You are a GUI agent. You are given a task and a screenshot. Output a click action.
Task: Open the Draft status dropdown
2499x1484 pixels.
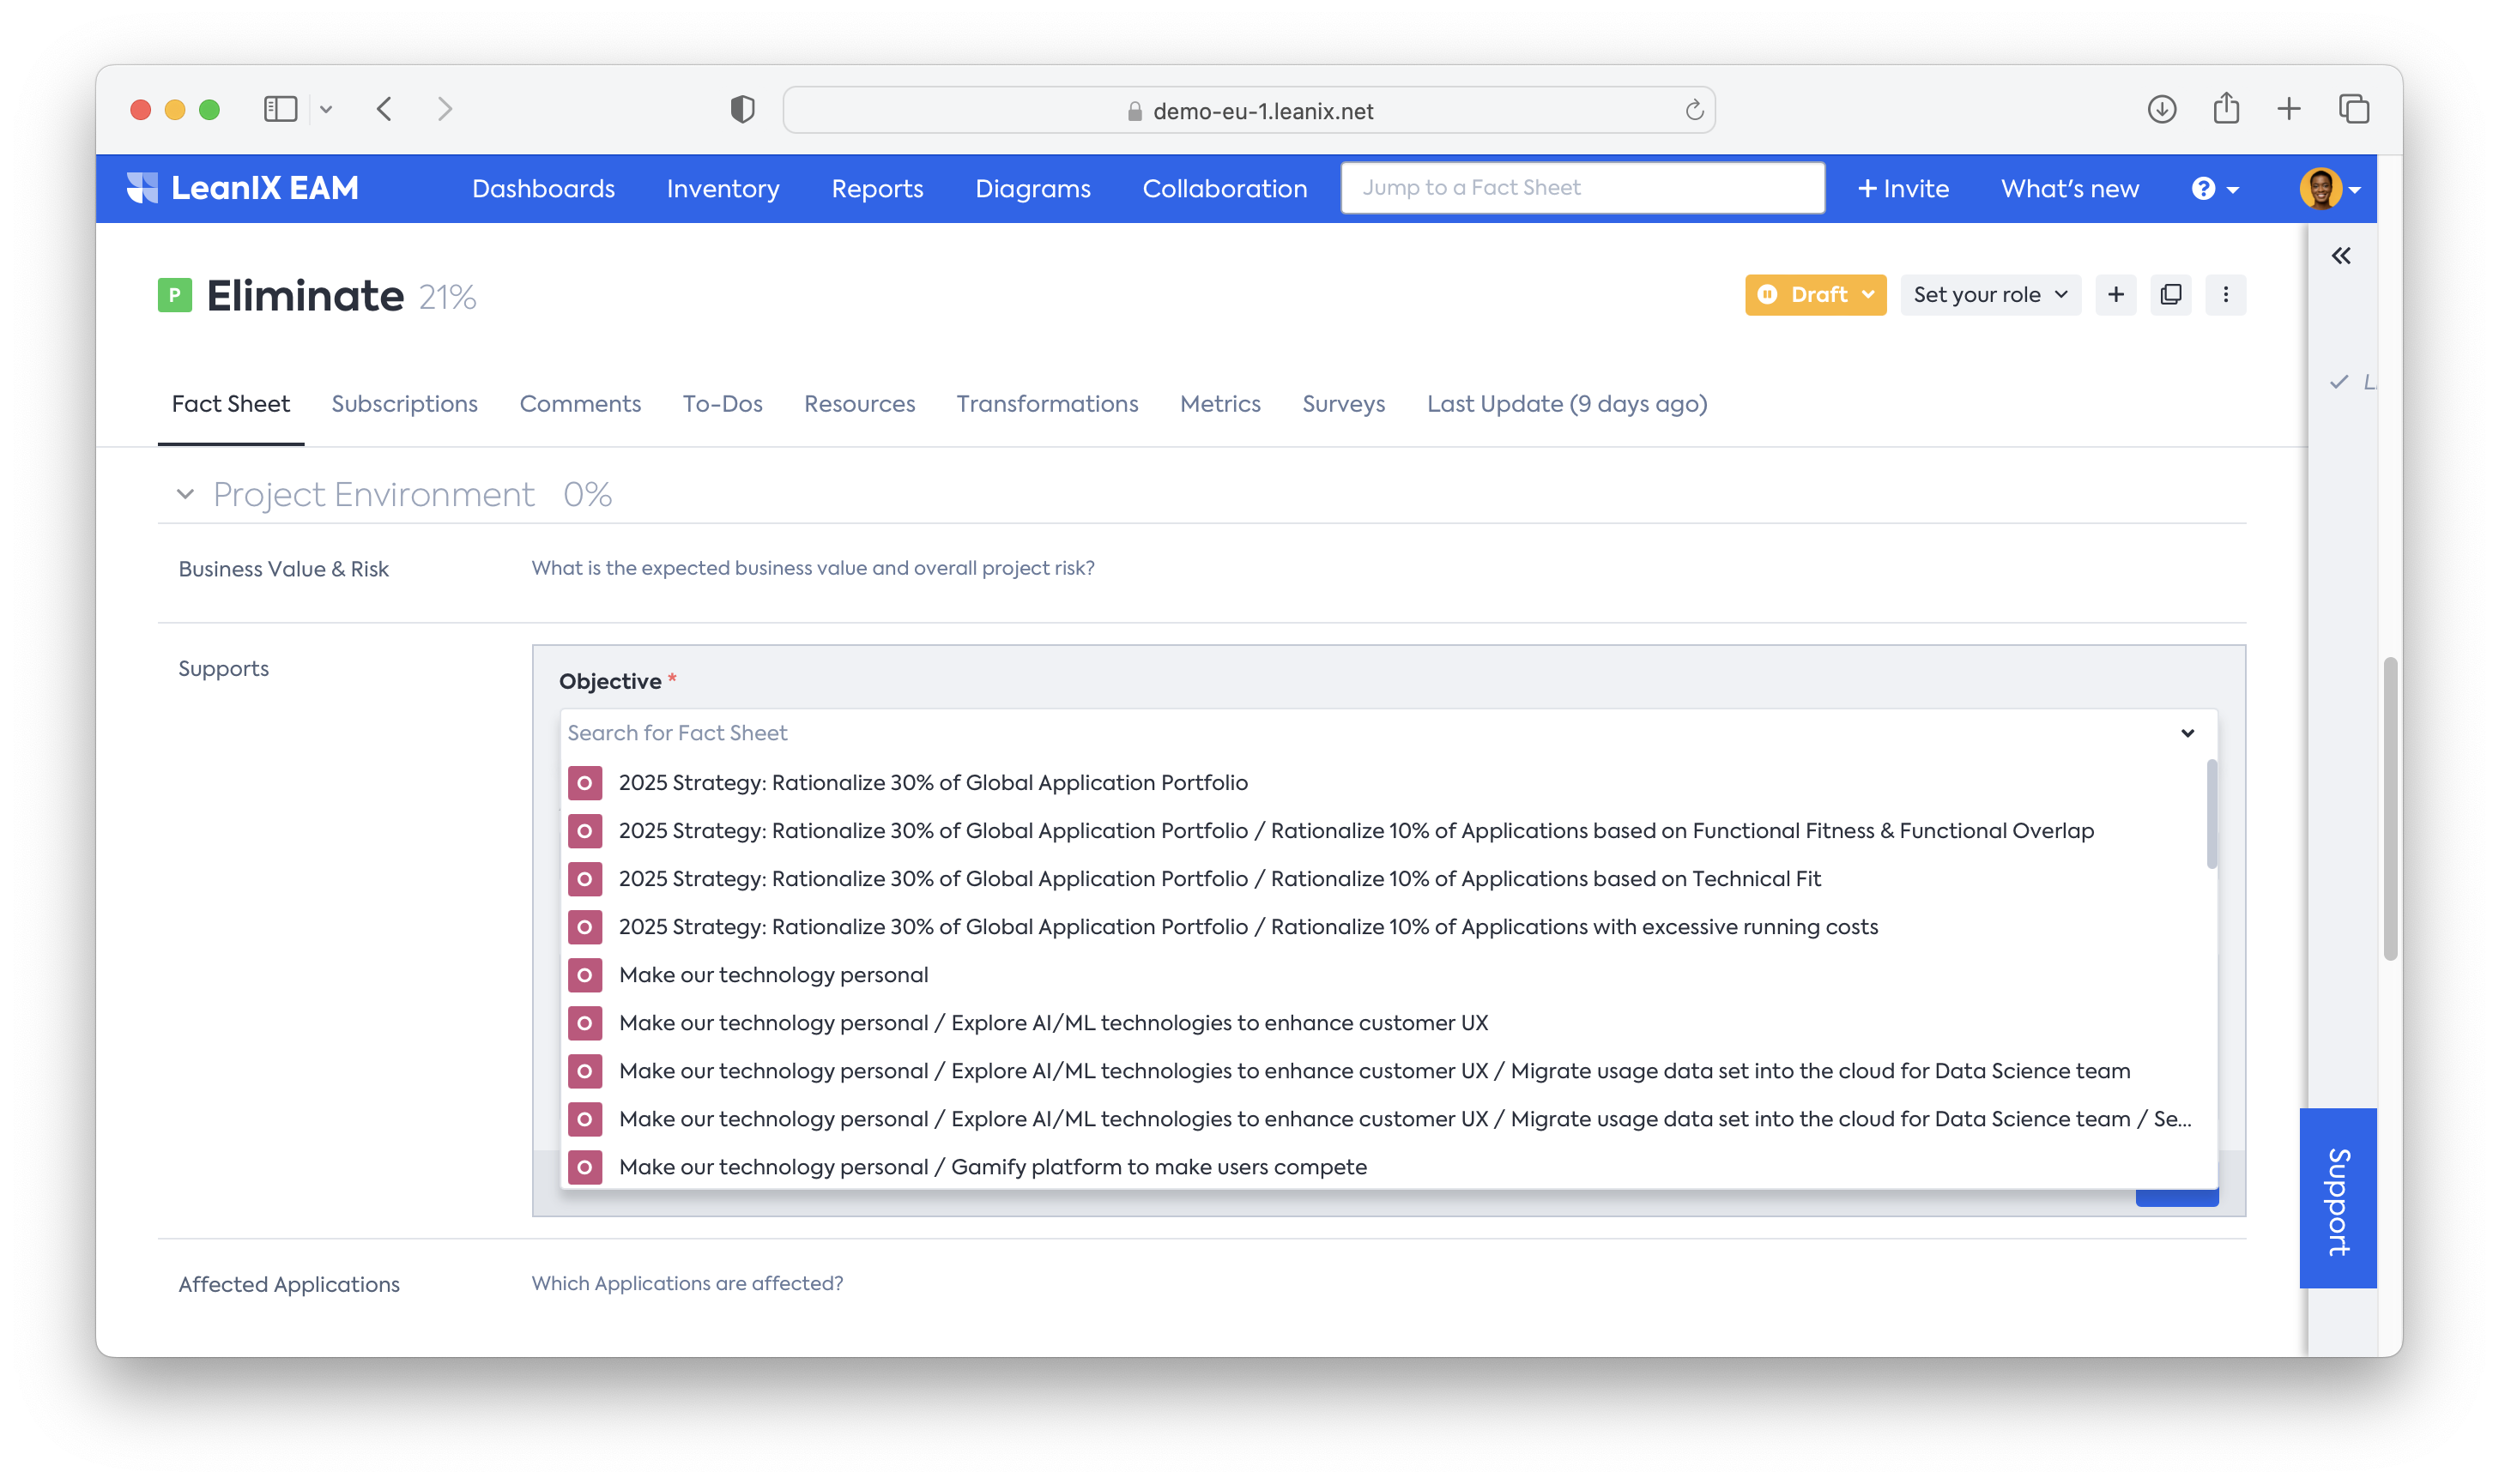coord(1815,295)
